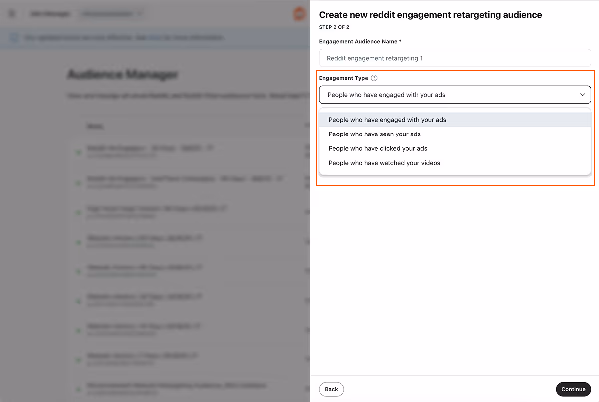
Task: Open the Engagement Type dropdown
Action: point(455,95)
